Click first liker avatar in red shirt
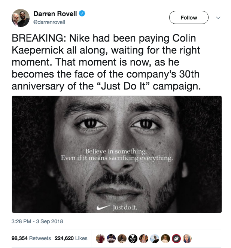Viewport: 231px width, 248px height. tap(100, 238)
